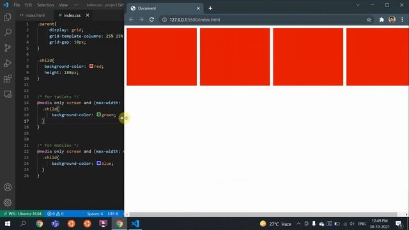This screenshot has height=230, width=409.
Task: Click the '.parent{' selector on line 1
Action: click(x=47, y=24)
